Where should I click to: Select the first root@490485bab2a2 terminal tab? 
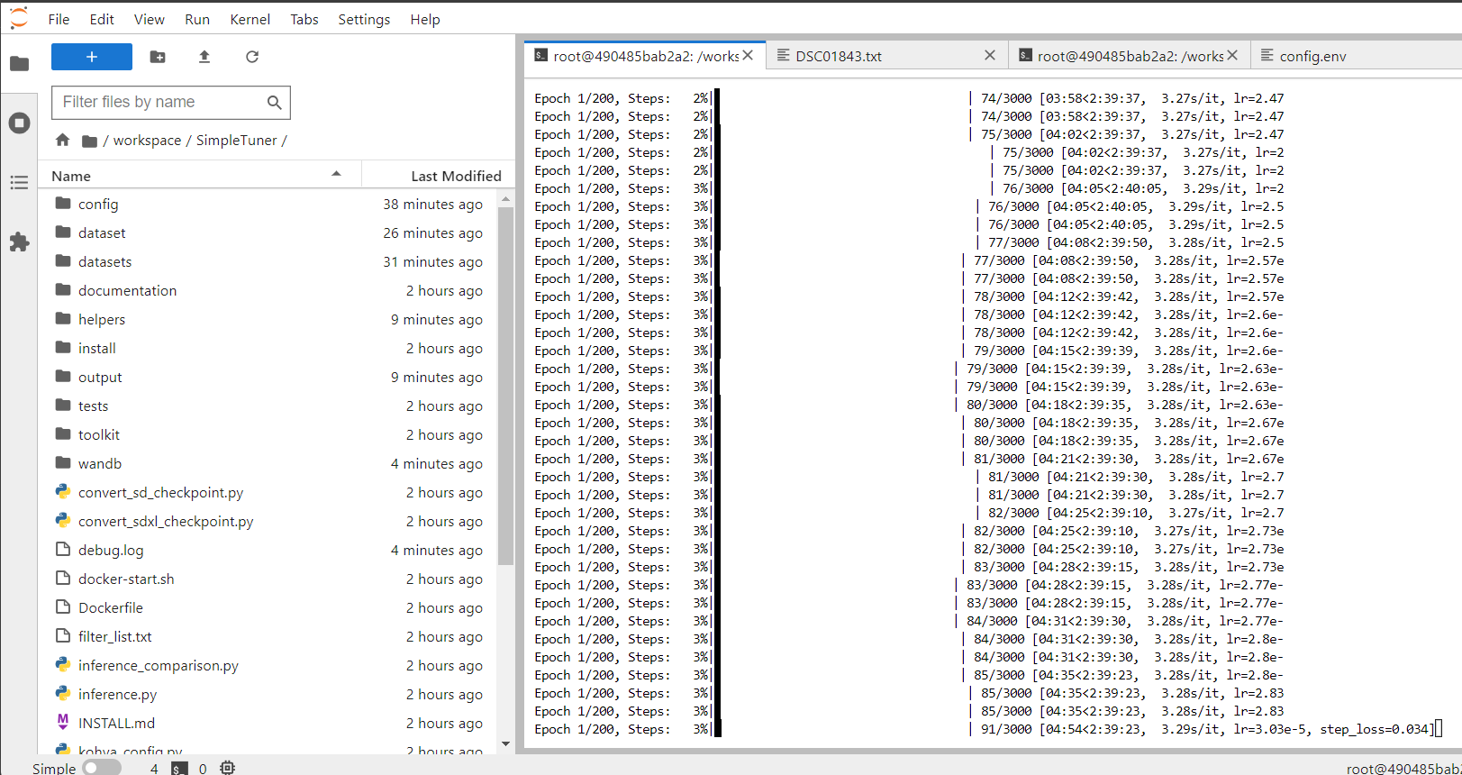pos(645,56)
